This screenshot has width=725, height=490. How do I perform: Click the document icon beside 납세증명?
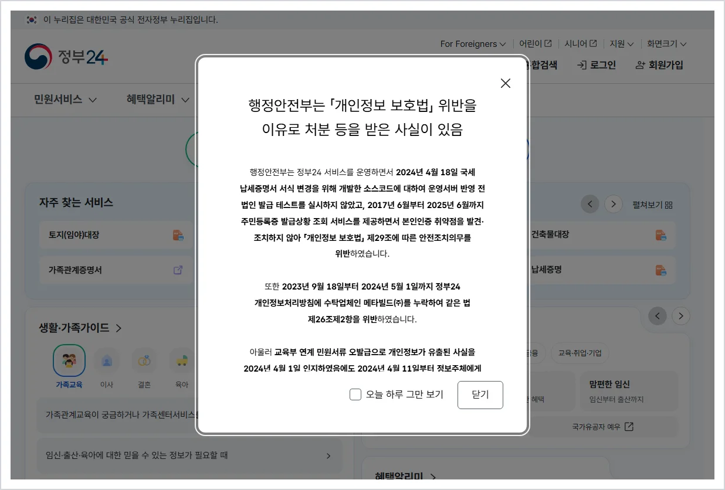click(x=661, y=270)
